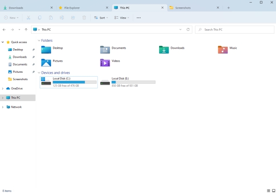Select Desktop in Quick access sidebar
Viewport: 276px width, 193px height.
18,50
